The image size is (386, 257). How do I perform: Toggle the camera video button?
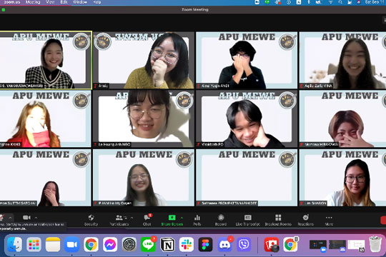pyautogui.click(x=26, y=218)
